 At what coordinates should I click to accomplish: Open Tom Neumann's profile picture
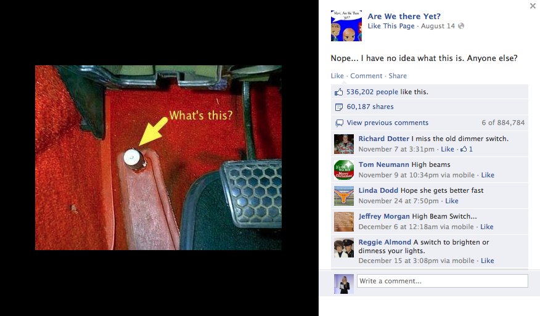344,170
